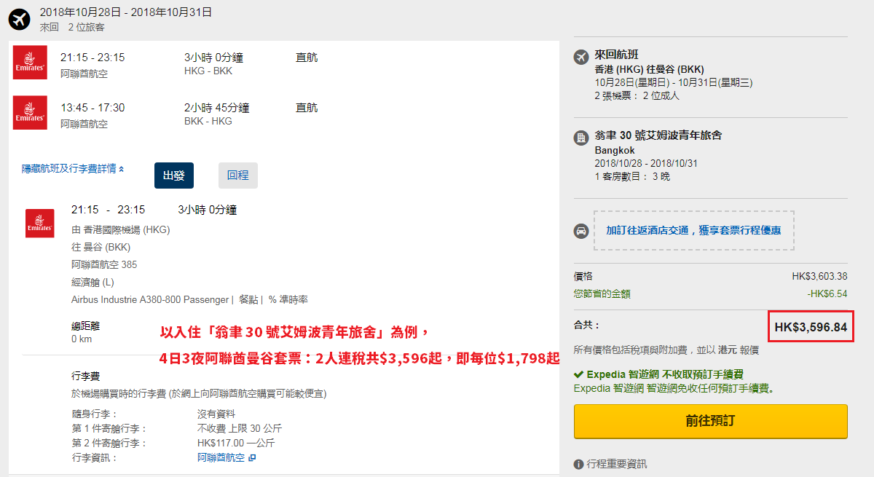The width and height of the screenshot is (874, 477).
Task: Click the Expedia 智遊網免收任何預訂手續費。 note
Action: coord(674,388)
